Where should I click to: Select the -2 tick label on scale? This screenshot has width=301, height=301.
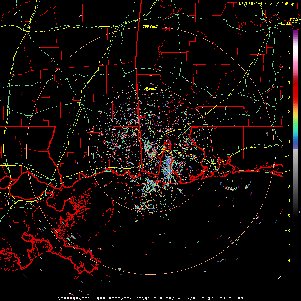coord(287,172)
